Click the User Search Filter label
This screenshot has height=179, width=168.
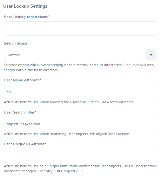tap(20, 112)
